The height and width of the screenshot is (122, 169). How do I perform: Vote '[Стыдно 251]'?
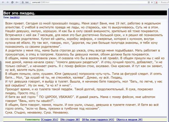[x=49, y=119]
